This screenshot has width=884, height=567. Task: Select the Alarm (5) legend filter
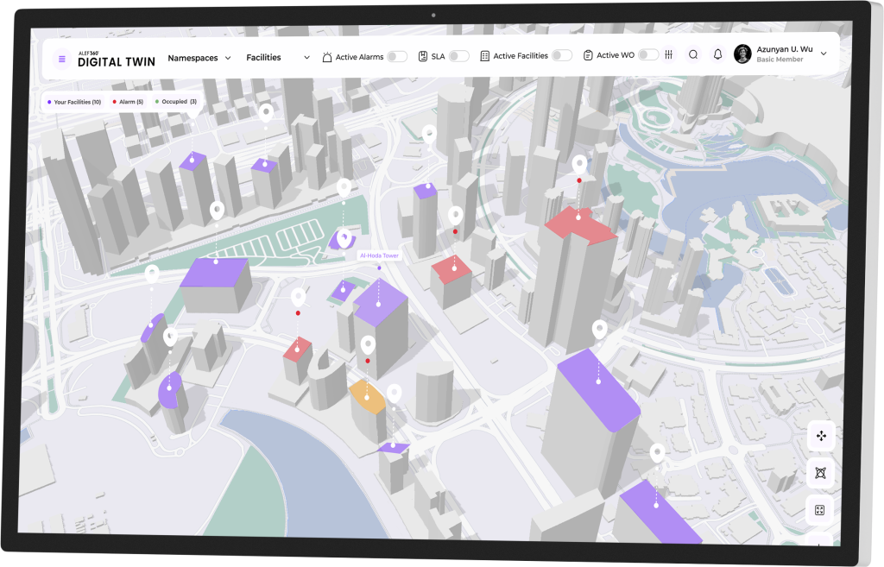click(x=129, y=102)
